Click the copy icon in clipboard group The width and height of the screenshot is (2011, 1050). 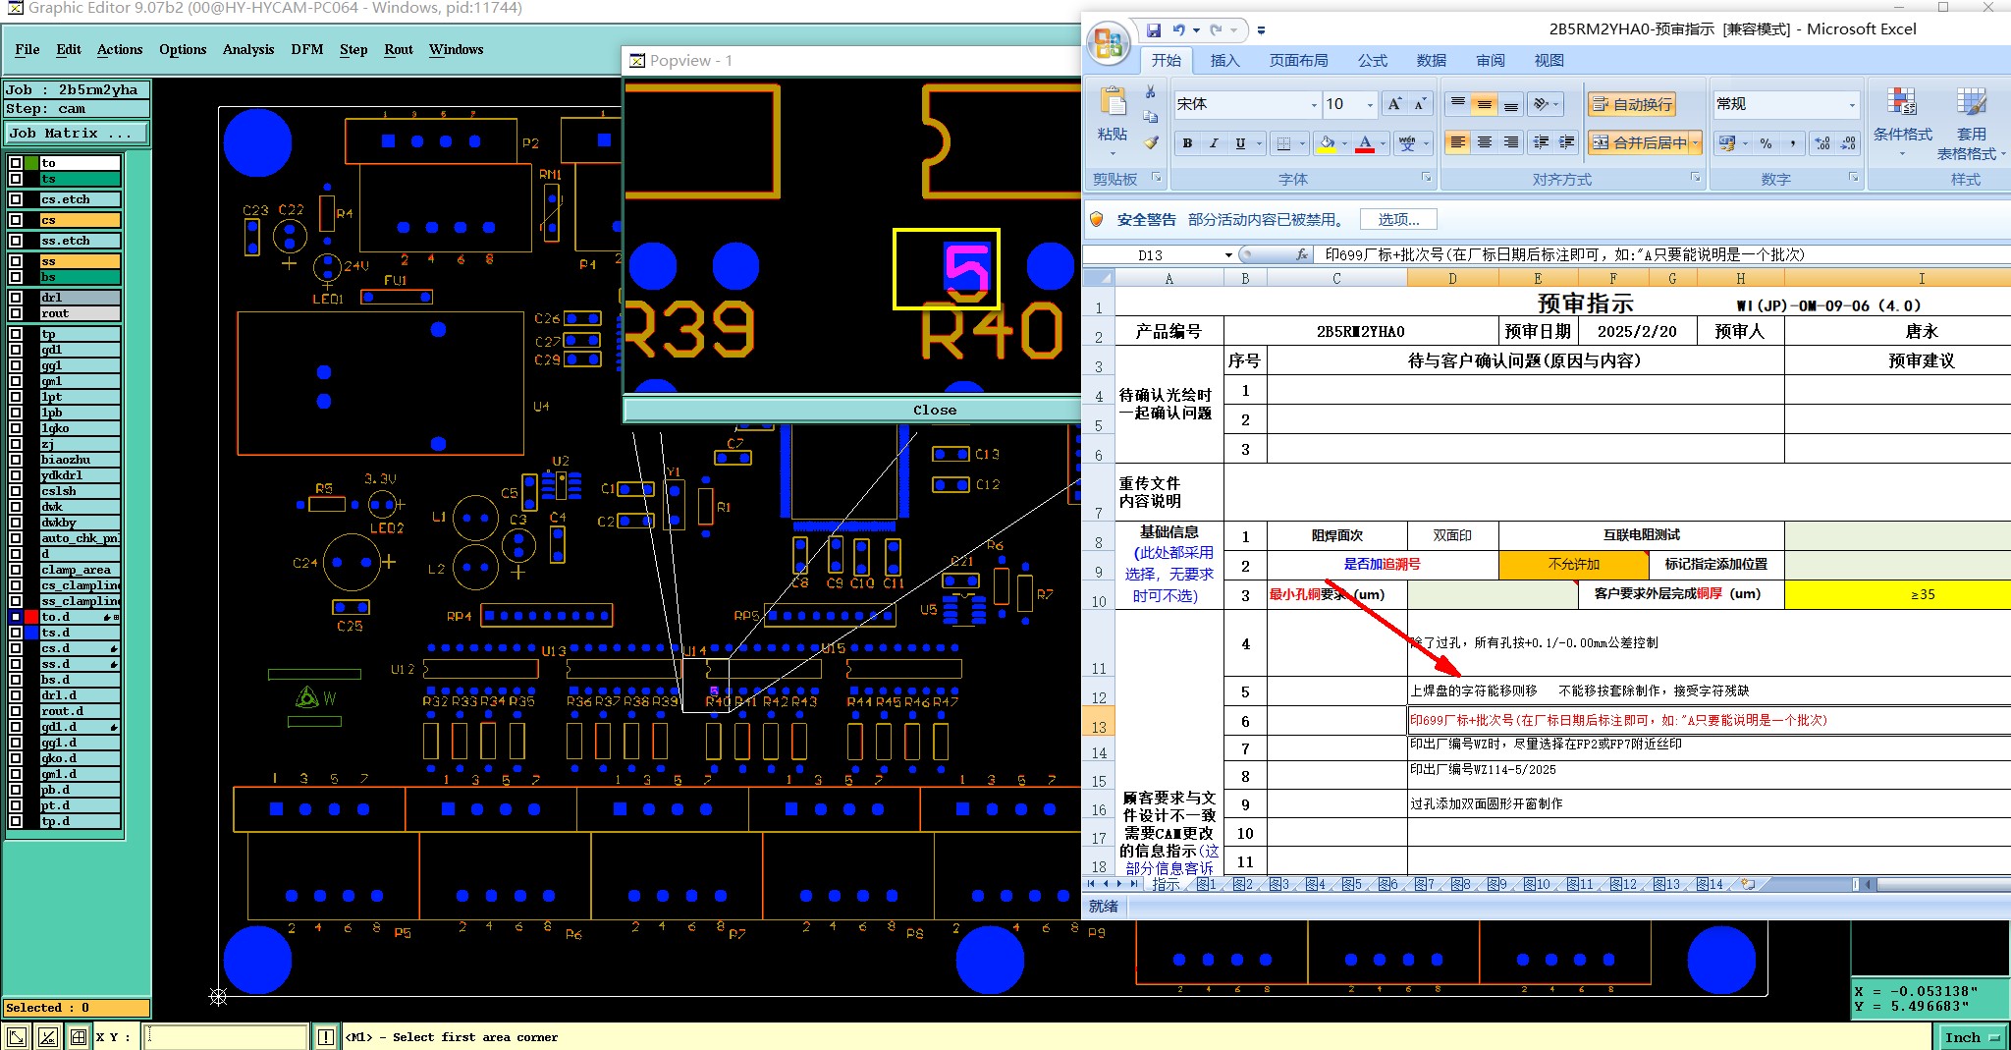tap(1150, 117)
